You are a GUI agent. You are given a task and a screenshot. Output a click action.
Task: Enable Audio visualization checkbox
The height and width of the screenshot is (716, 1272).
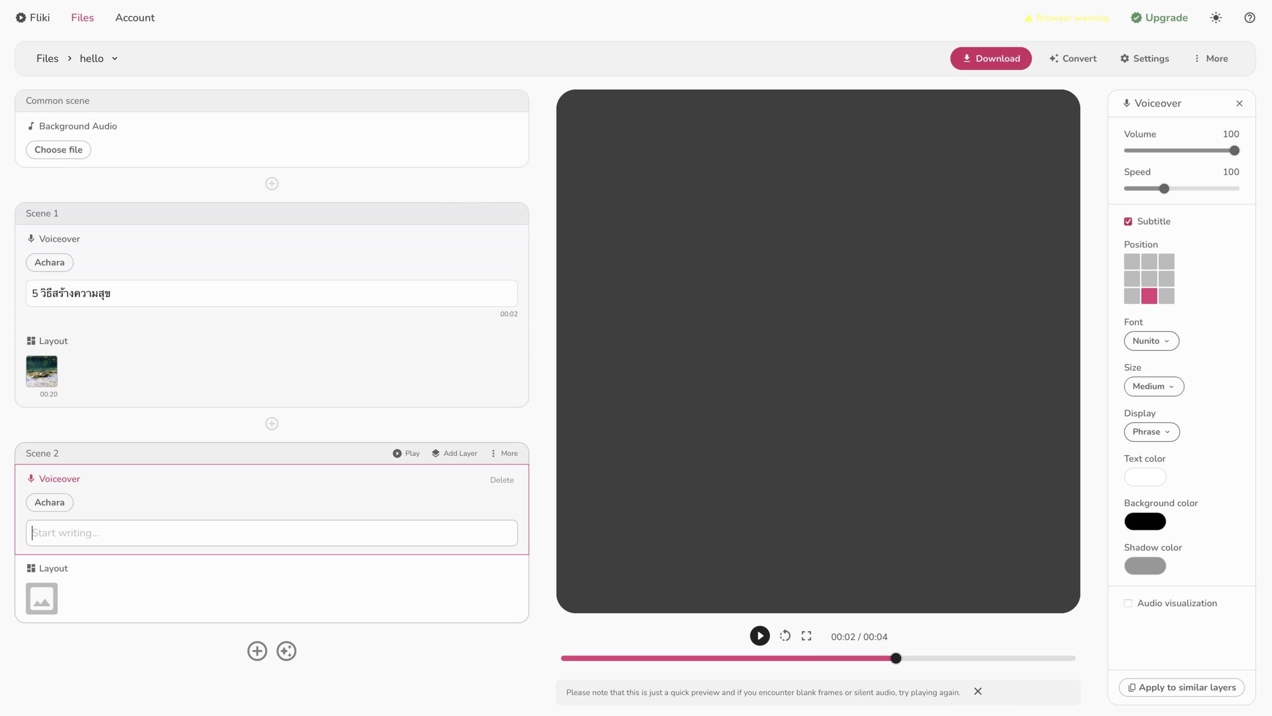[1128, 603]
